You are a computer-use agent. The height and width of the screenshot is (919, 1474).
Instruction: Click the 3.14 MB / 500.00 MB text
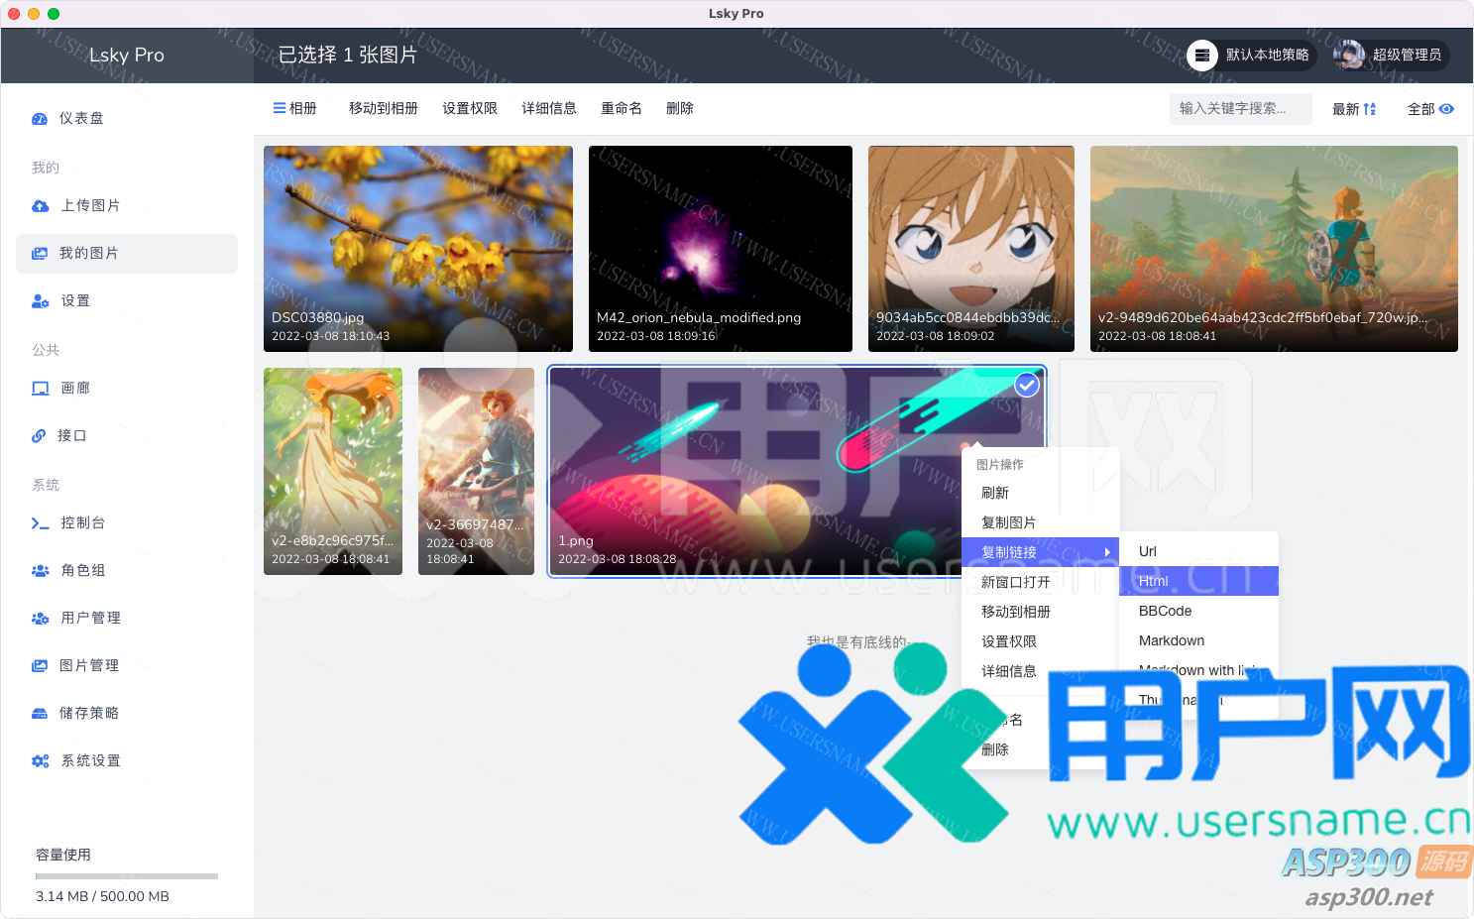pyautogui.click(x=102, y=896)
